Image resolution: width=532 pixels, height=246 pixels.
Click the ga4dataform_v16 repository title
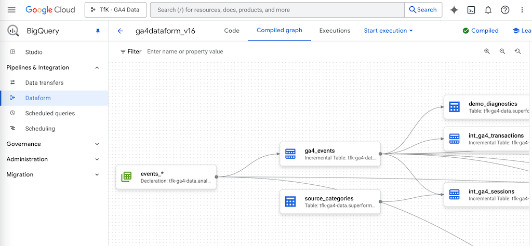point(166,31)
